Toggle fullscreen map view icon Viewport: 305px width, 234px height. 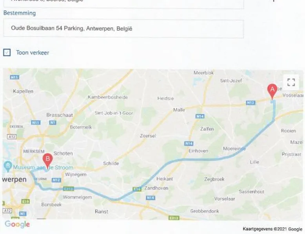coord(291,82)
